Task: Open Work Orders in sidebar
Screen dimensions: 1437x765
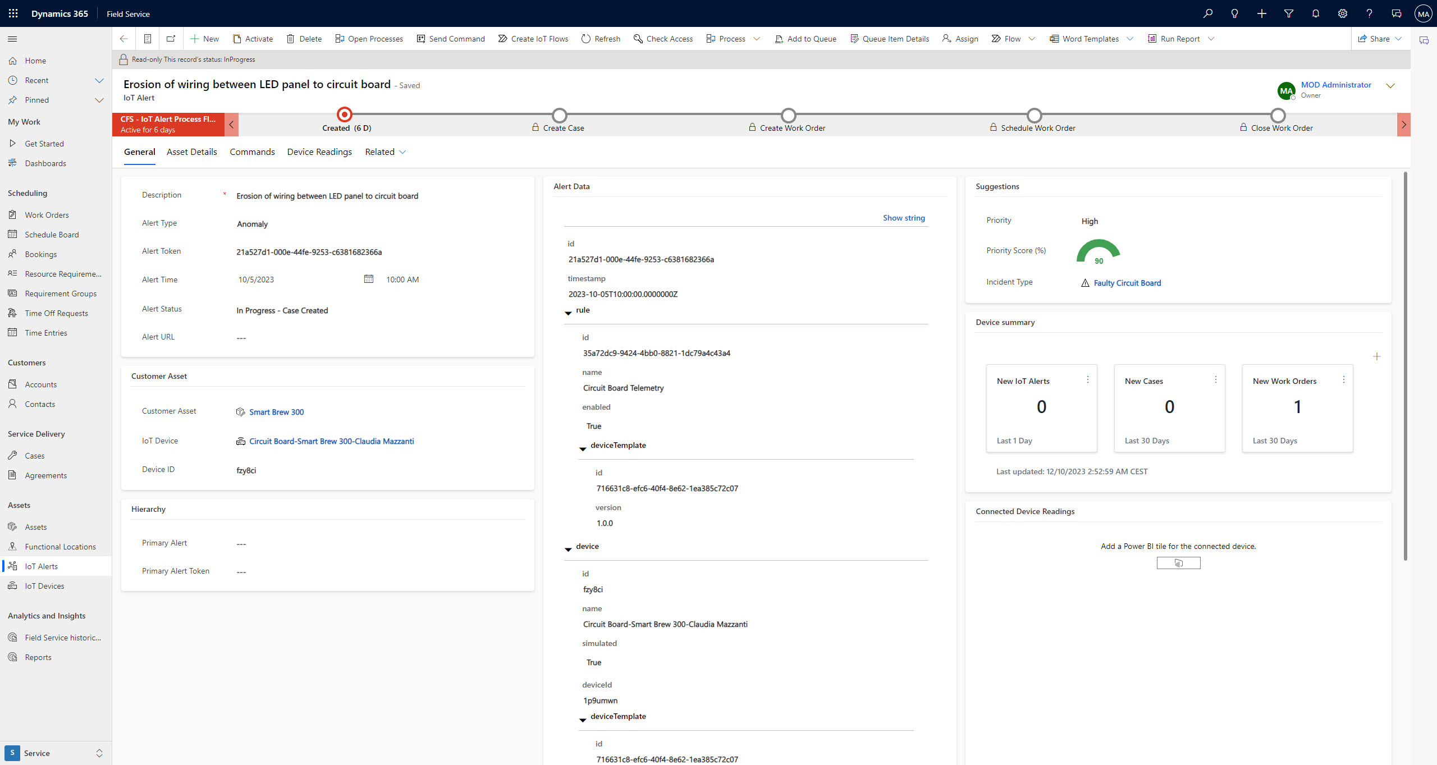Action: 56,215
